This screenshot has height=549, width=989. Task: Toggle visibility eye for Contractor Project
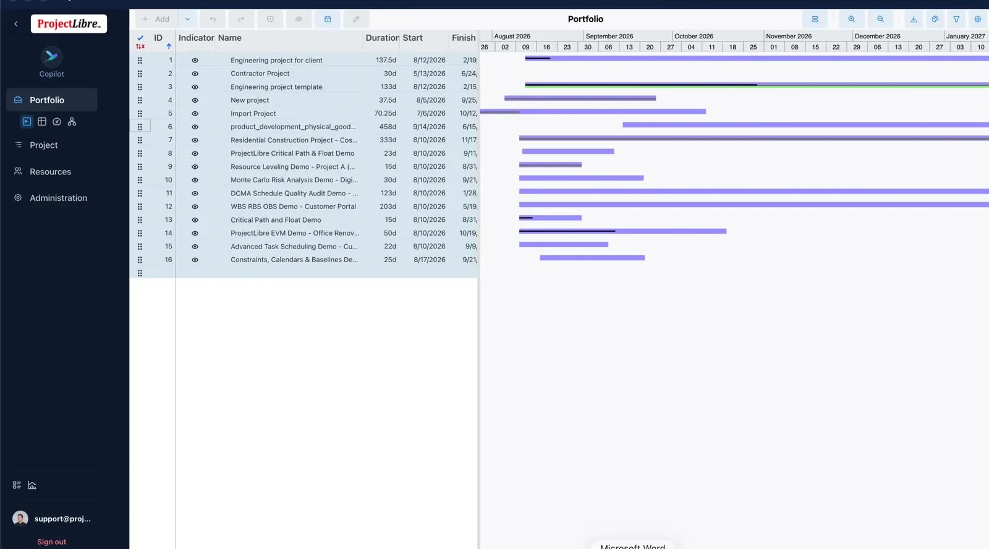coord(195,74)
